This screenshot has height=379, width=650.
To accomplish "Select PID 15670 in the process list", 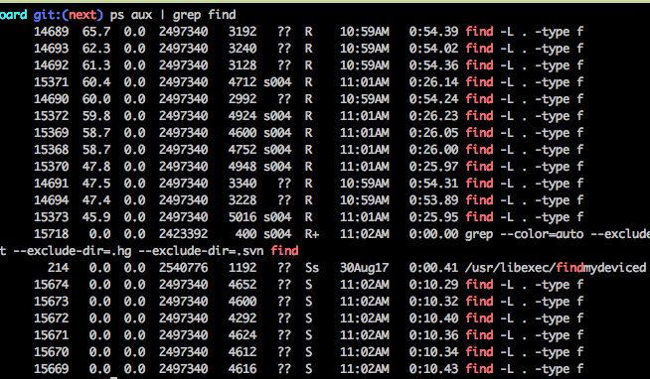I will coord(51,352).
